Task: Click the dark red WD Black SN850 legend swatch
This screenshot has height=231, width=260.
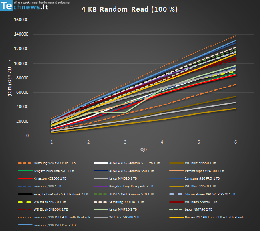Action: [176, 202]
